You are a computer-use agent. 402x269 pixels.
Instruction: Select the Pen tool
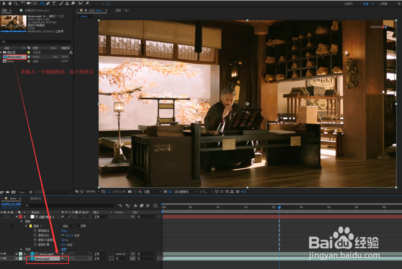coord(48,3)
